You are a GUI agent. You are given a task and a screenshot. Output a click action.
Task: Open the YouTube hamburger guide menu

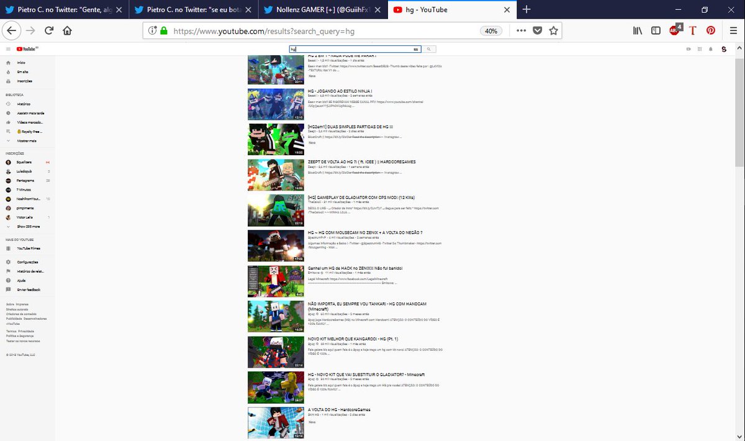click(8, 49)
